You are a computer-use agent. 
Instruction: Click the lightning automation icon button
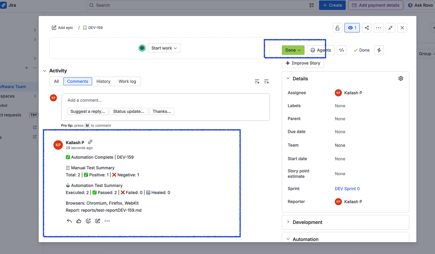coord(379,50)
